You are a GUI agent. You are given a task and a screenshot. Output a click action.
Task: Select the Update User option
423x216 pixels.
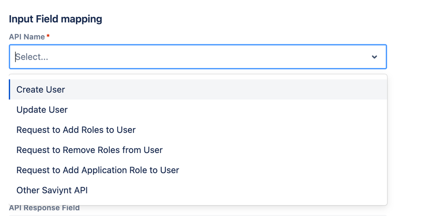(x=198, y=109)
